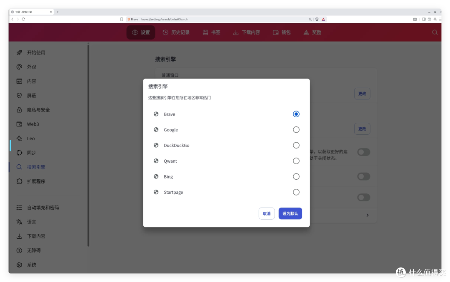Click the bookmark icon beside address bar
The image size is (450, 282).
122,19
